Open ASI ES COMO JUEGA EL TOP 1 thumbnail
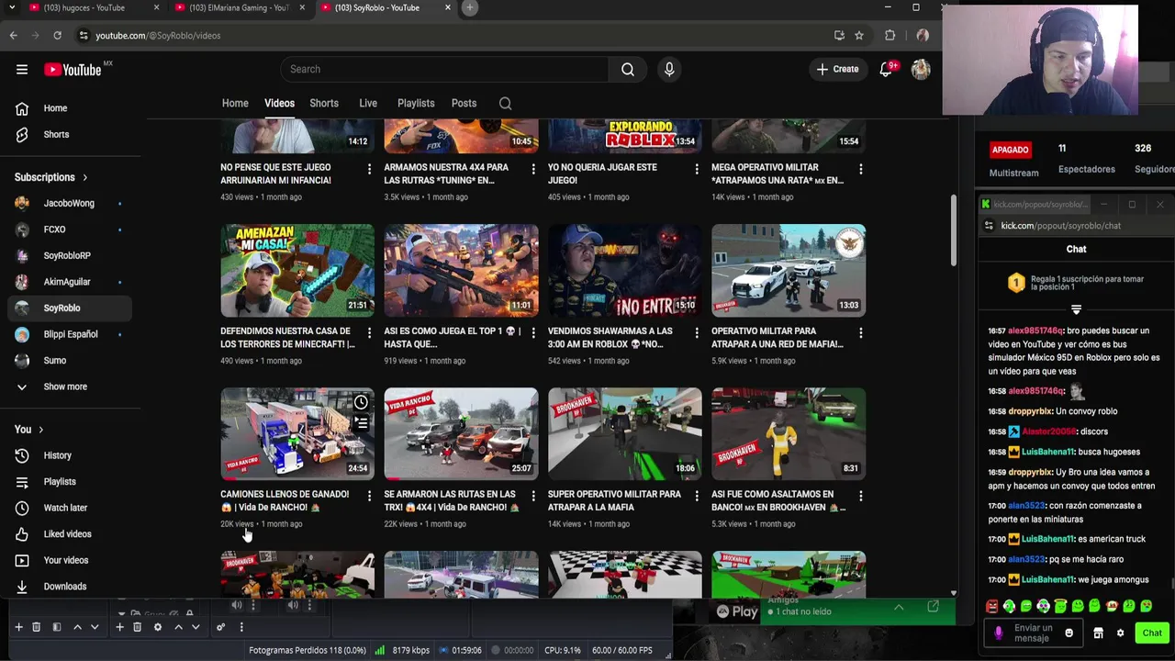Viewport: 1175px width, 661px height. coord(461,270)
